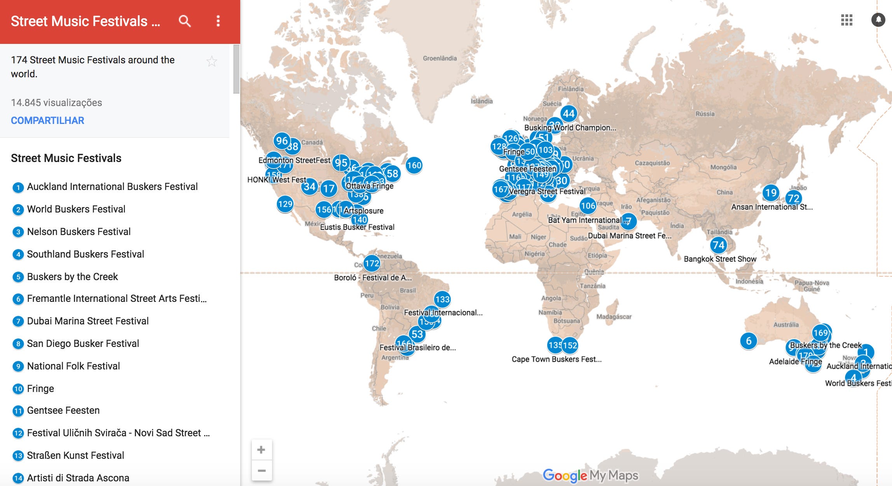
Task: Zoom in with the plus button
Action: [x=262, y=450]
